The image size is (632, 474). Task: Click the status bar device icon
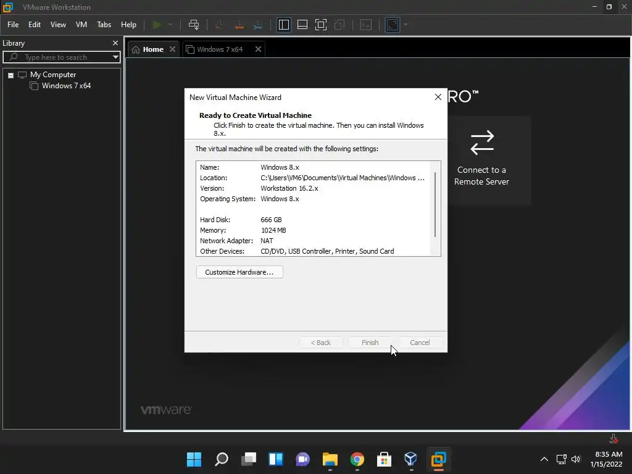[x=614, y=439]
